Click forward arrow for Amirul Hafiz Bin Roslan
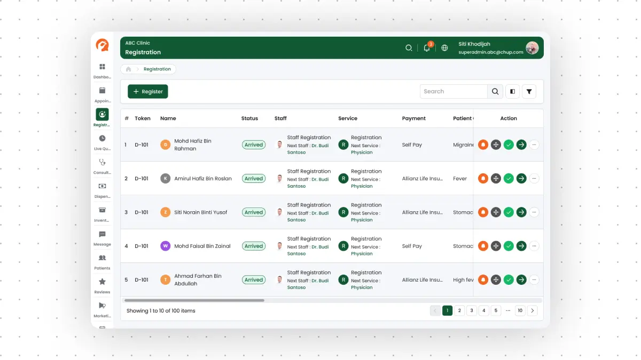The width and height of the screenshot is (641, 360). 521,179
